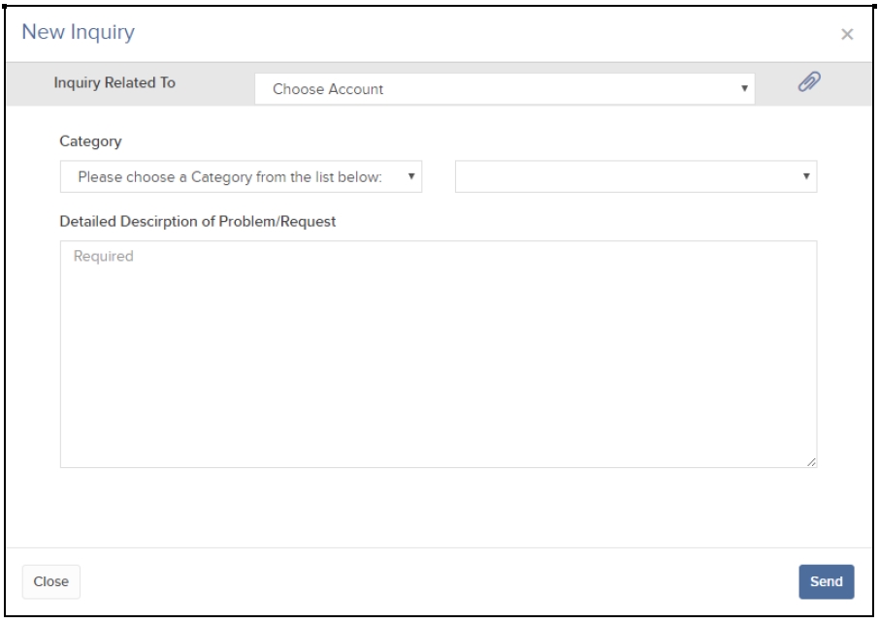Click the paperclip attachment icon
This screenshot has width=879, height=623.
[809, 82]
